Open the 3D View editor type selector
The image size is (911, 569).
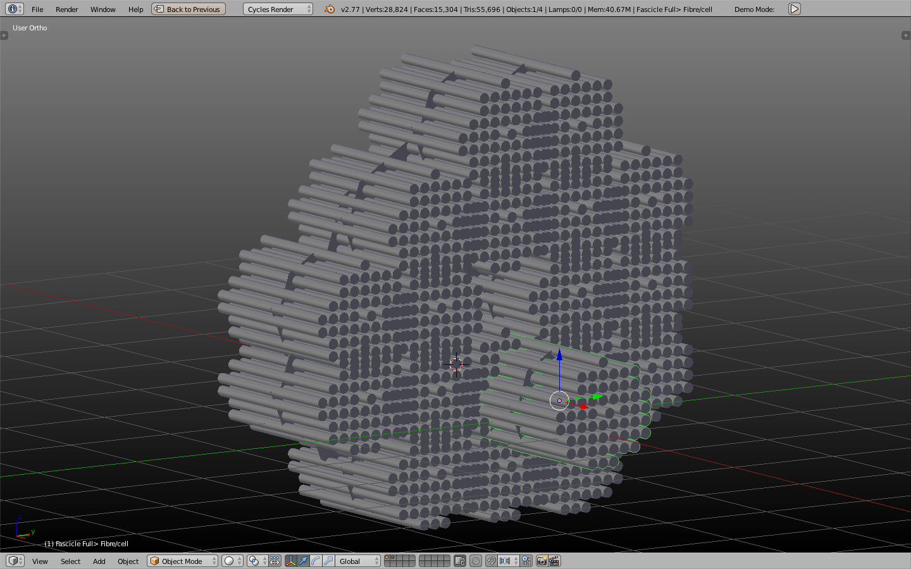tap(15, 561)
